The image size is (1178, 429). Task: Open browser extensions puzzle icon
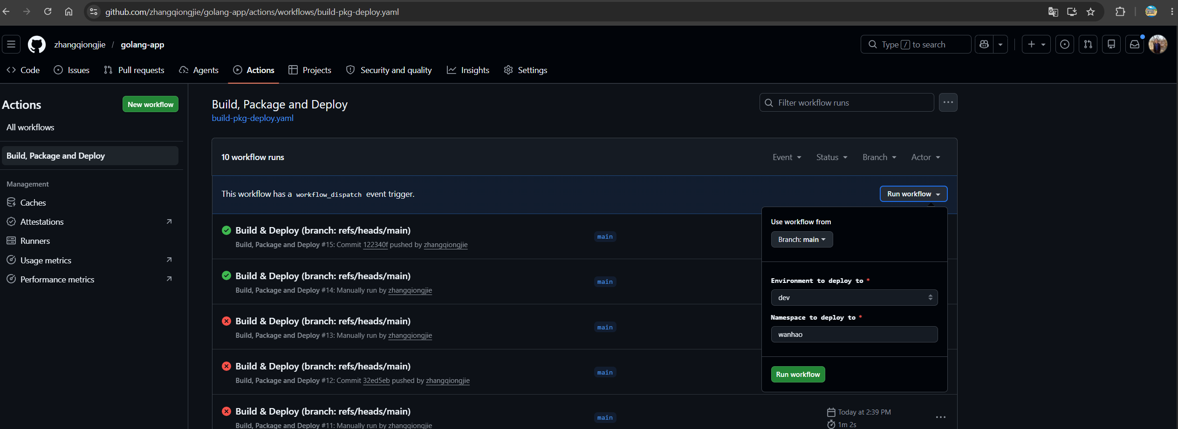1120,12
